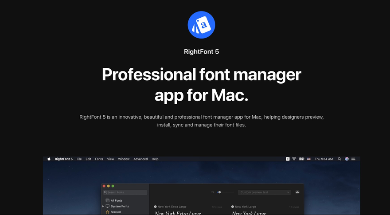Click the font size AA preview icon
Viewport: 390px width, 215px height.
[x=297, y=192]
